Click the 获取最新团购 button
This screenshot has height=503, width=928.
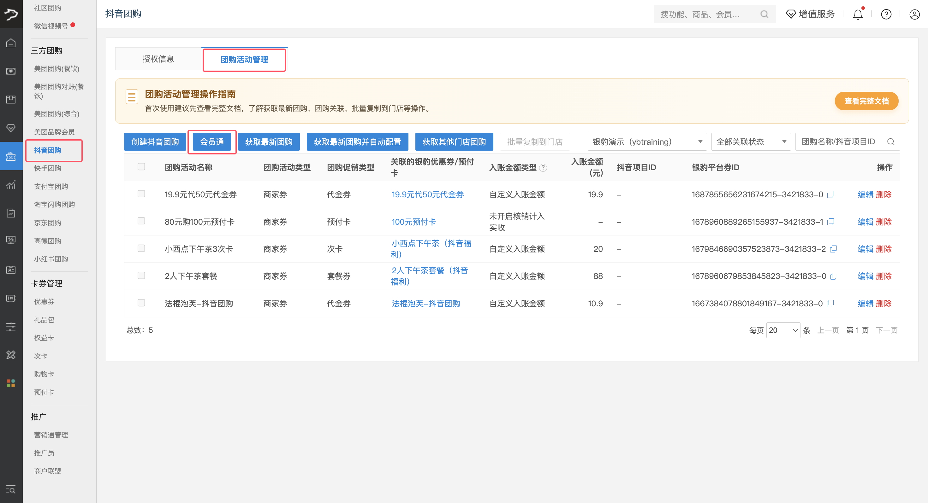269,142
